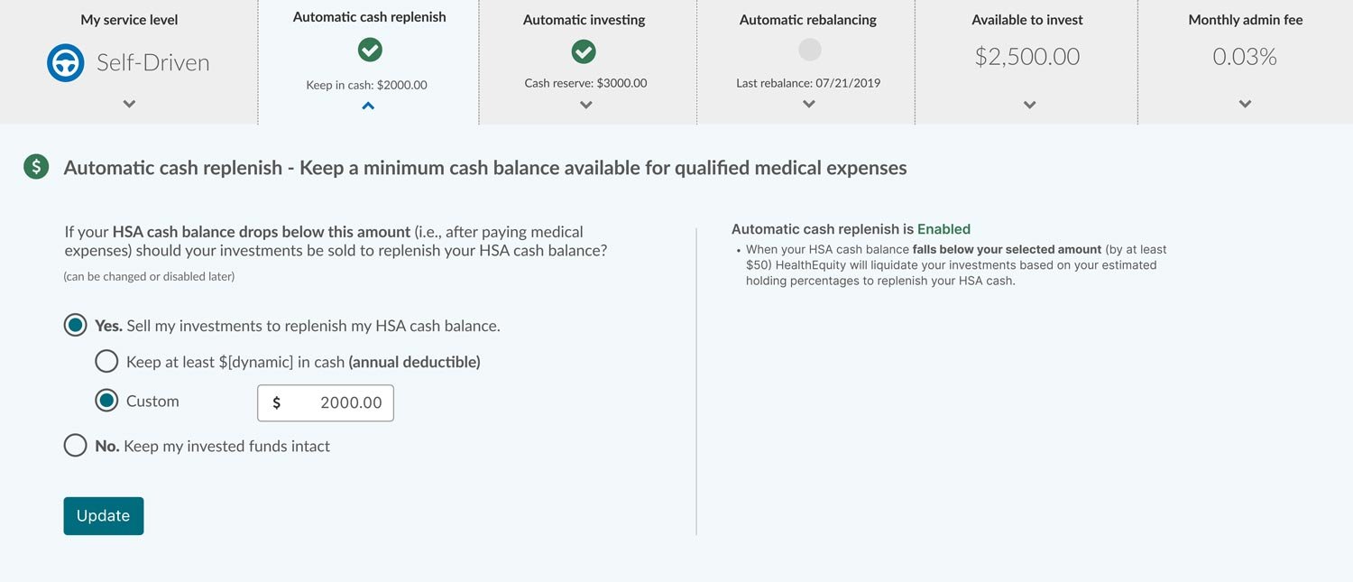Click the $2,500.00 available to invest amount
This screenshot has width=1353, height=582.
(1027, 57)
